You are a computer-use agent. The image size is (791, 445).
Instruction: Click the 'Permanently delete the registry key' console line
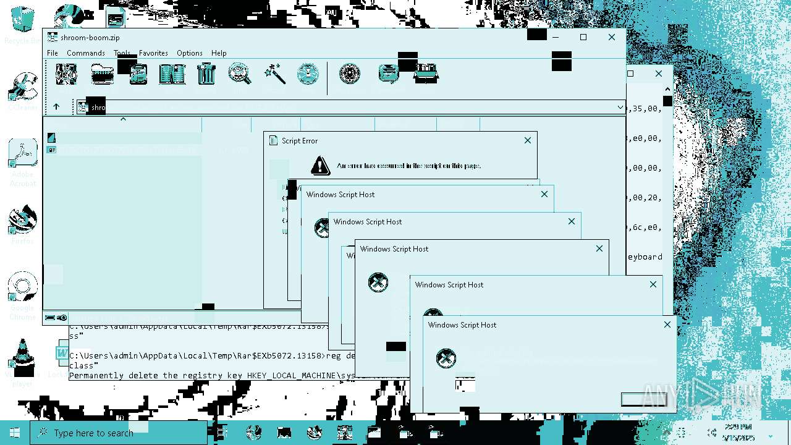[238, 375]
